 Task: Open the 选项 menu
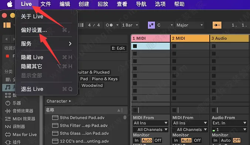pyautogui.click(x=160, y=4)
